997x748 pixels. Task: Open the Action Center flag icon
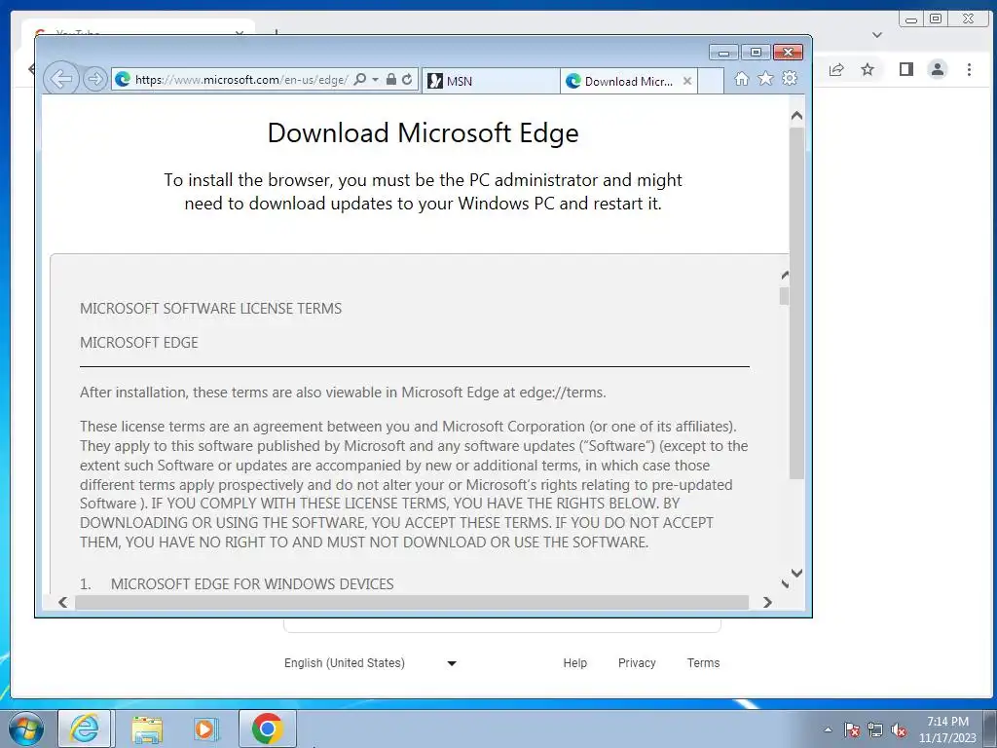[852, 729]
